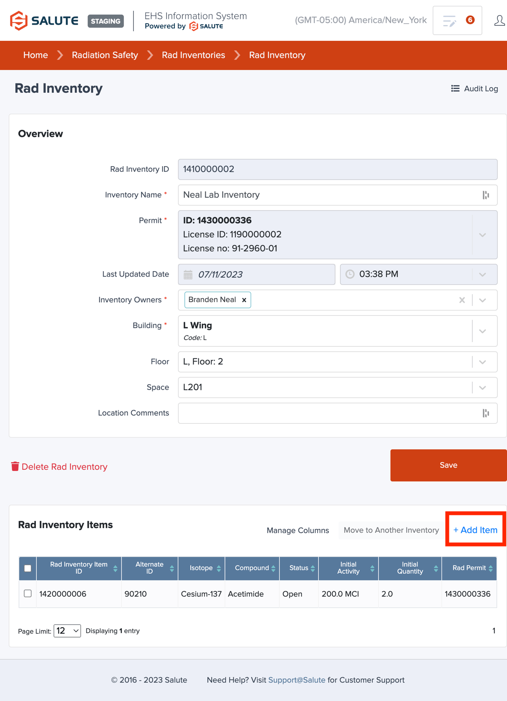Sort by Isotope column arrows
The width and height of the screenshot is (507, 701).
pos(219,568)
